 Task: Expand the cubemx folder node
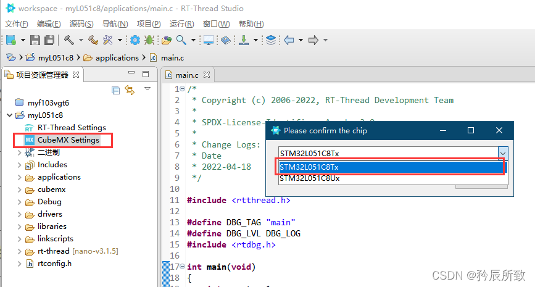point(20,189)
